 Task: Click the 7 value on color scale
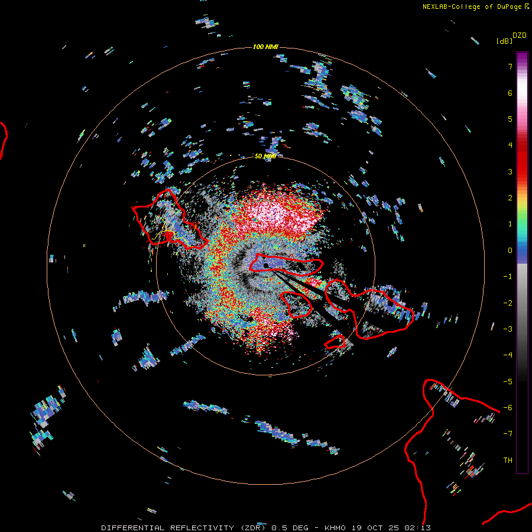510,66
